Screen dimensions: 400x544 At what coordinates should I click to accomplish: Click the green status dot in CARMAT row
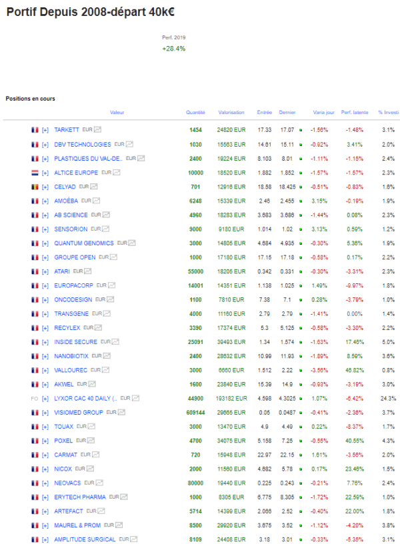tap(301, 455)
